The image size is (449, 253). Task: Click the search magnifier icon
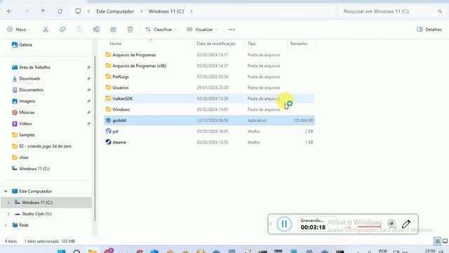(x=440, y=11)
